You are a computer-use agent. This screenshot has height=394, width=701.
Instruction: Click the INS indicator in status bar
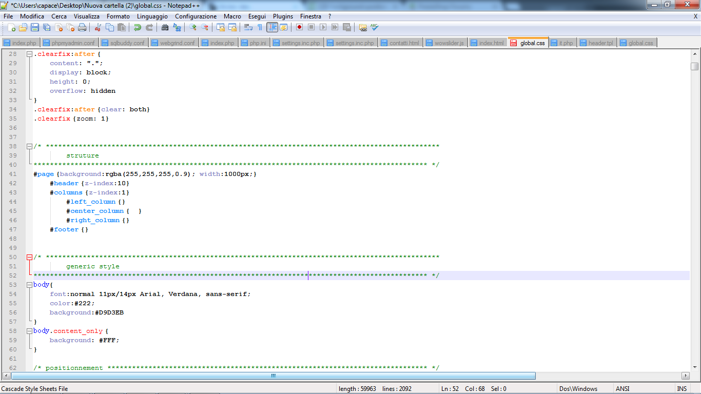[x=682, y=389]
